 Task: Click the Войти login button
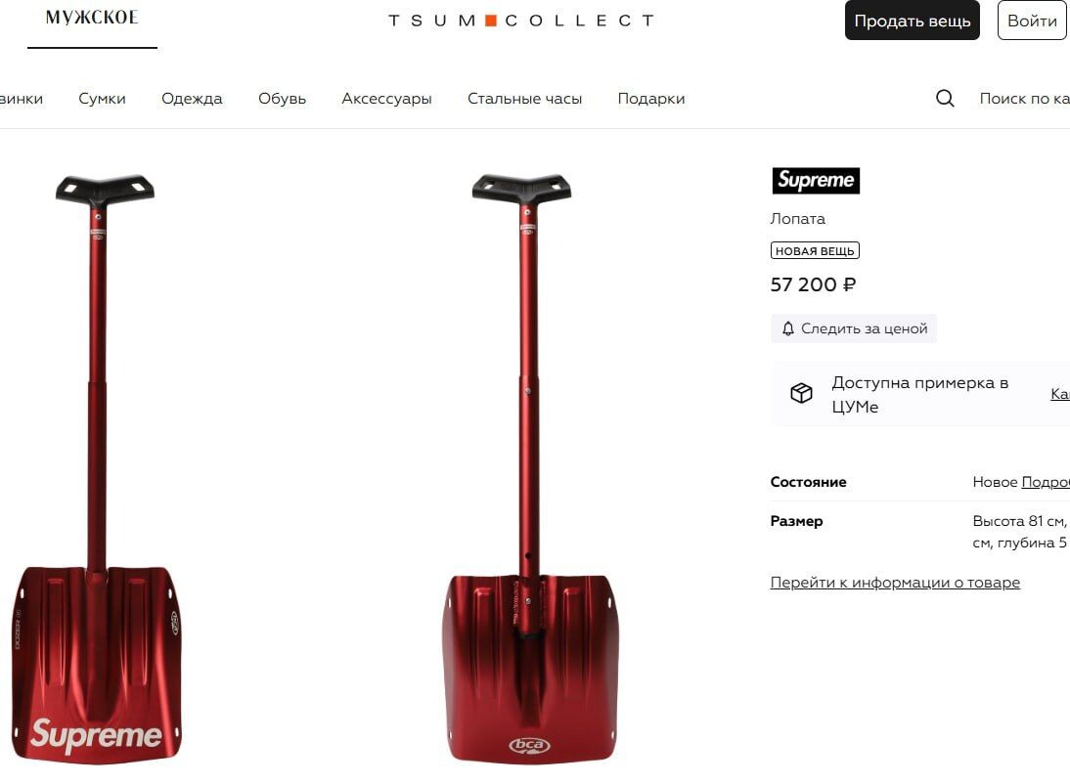(x=1032, y=21)
